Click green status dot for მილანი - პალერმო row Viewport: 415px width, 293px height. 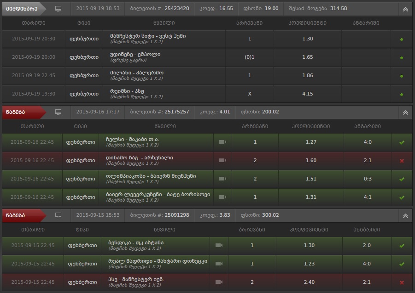tap(402, 76)
